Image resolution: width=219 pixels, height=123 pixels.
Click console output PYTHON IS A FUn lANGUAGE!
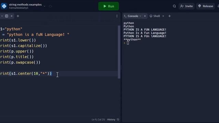click(x=145, y=36)
